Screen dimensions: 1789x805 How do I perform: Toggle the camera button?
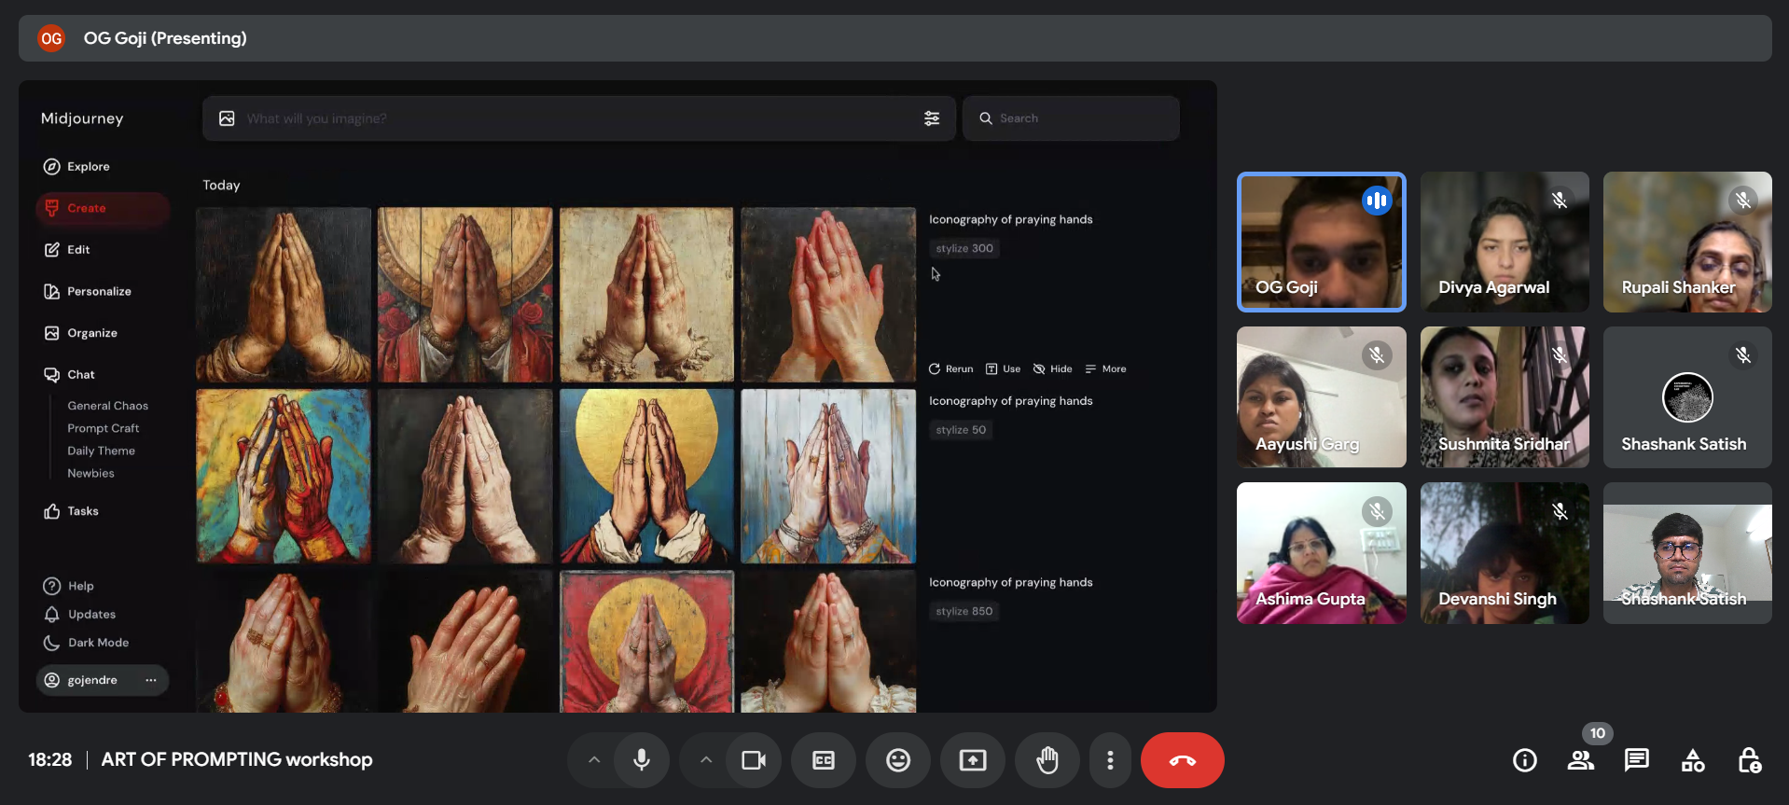pyautogui.click(x=754, y=760)
